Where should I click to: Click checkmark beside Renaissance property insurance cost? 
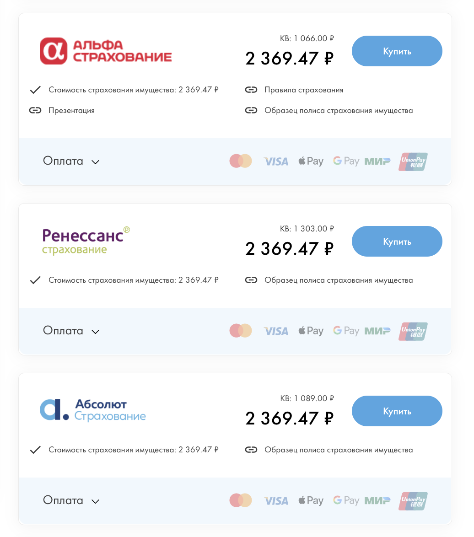pyautogui.click(x=35, y=280)
